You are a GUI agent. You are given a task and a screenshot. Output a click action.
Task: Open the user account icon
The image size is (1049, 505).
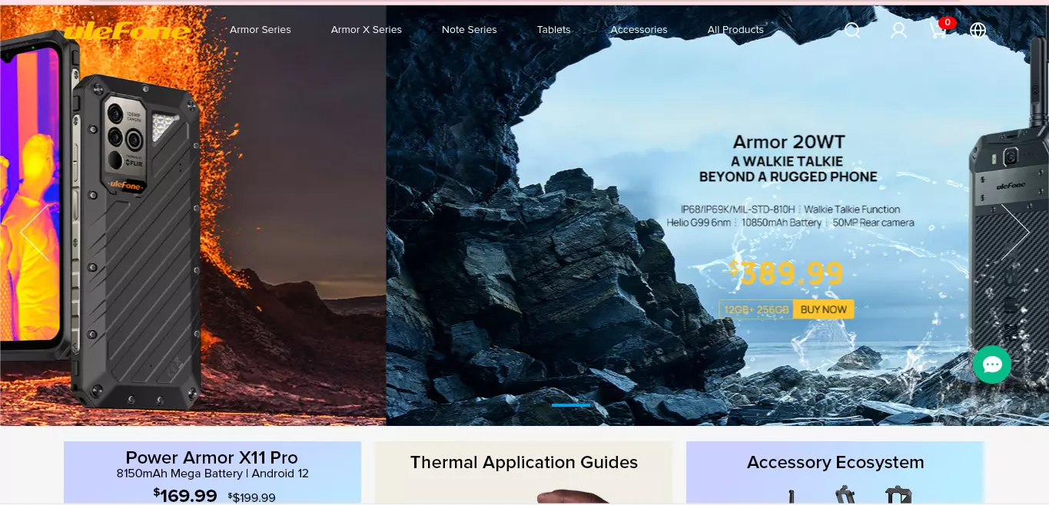coord(898,30)
